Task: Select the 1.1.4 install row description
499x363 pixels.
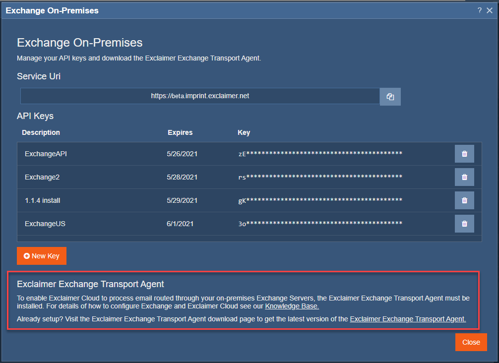Action: [42, 200]
